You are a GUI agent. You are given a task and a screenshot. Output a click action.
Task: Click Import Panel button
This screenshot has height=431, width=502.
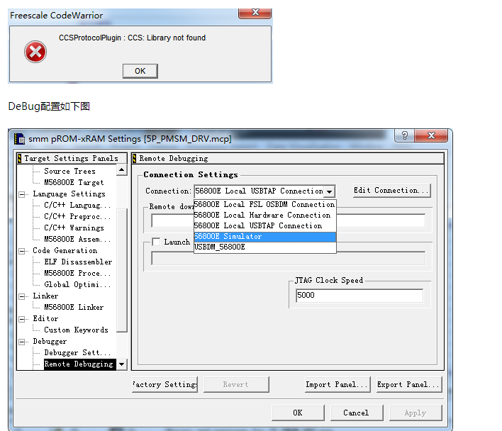[338, 385]
